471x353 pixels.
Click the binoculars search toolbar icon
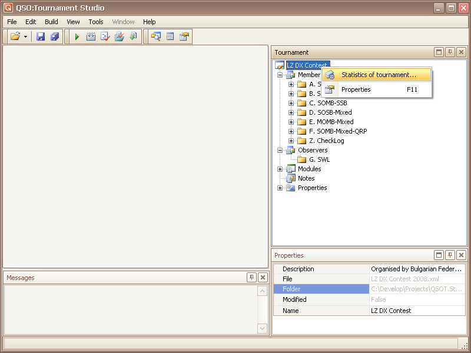156,36
